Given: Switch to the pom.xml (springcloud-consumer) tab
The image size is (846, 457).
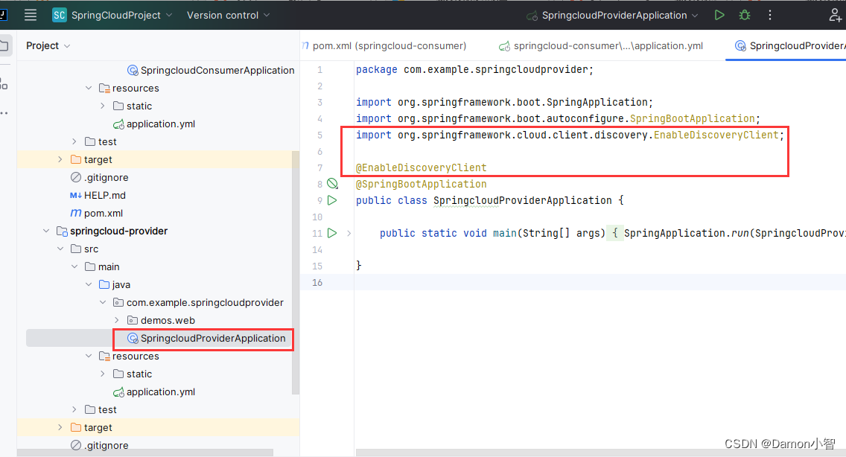Looking at the screenshot, I should pos(384,45).
